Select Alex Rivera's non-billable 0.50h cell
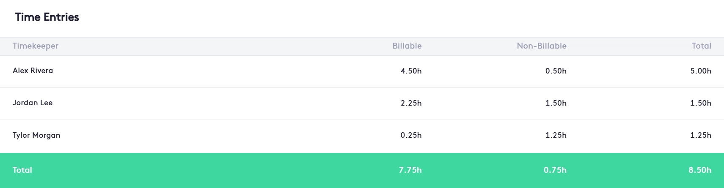Viewport: 724px width, 188px height. point(556,71)
